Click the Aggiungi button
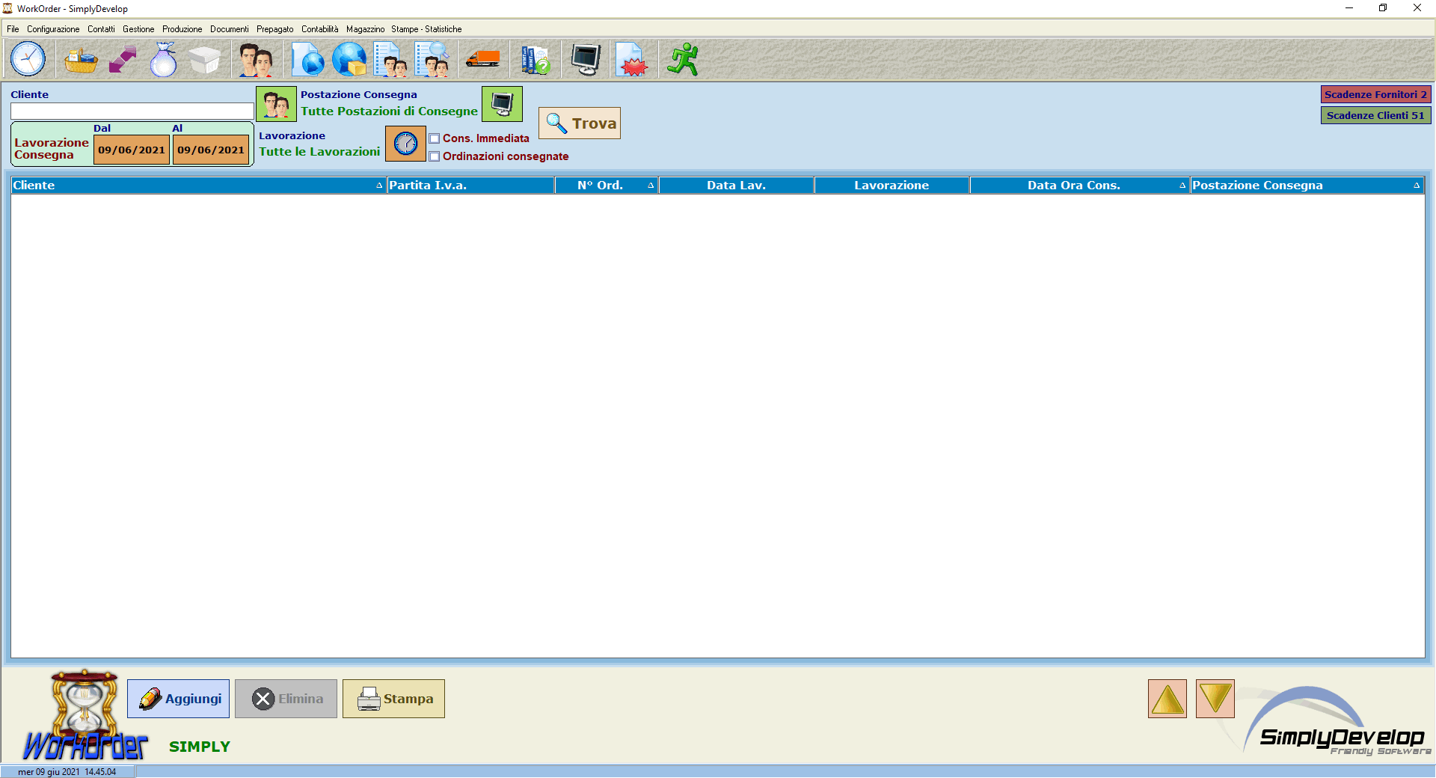Viewport: 1436px width, 778px height. point(179,699)
